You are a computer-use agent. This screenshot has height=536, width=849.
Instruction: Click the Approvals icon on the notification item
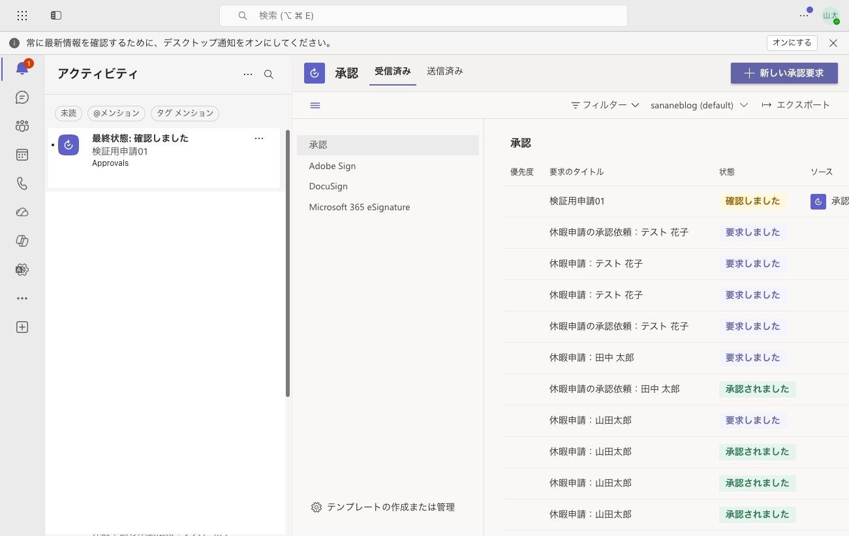(69, 145)
